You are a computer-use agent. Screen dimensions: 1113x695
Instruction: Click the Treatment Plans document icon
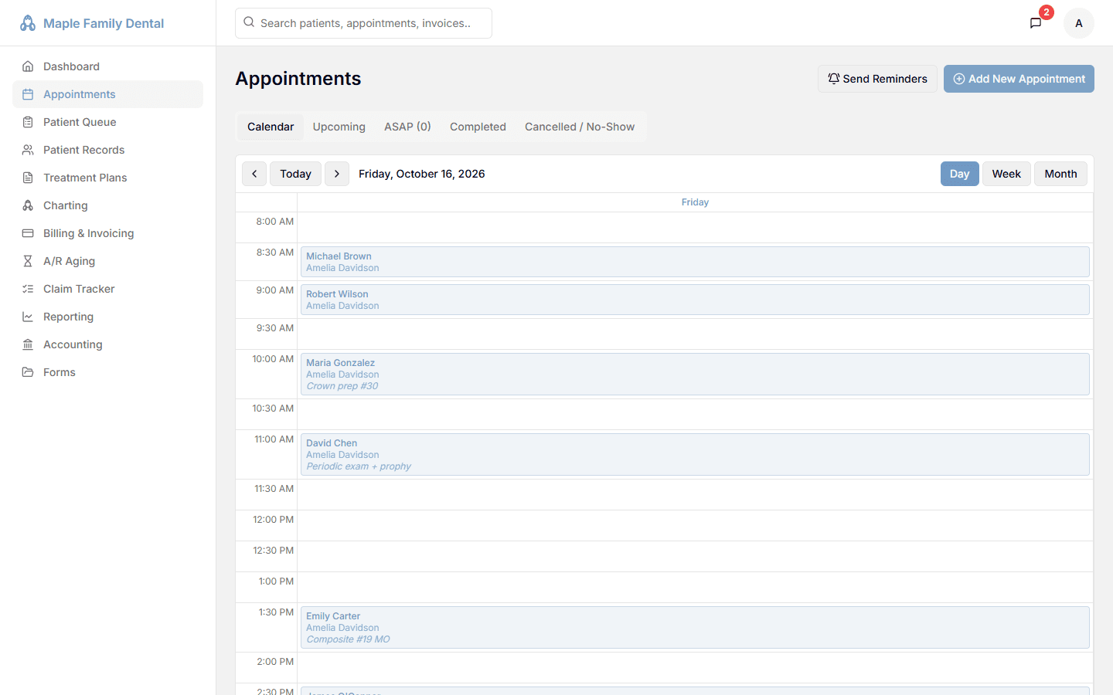(28, 178)
